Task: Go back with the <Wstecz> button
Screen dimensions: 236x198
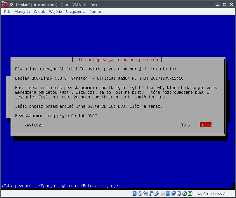Action: click(34, 125)
